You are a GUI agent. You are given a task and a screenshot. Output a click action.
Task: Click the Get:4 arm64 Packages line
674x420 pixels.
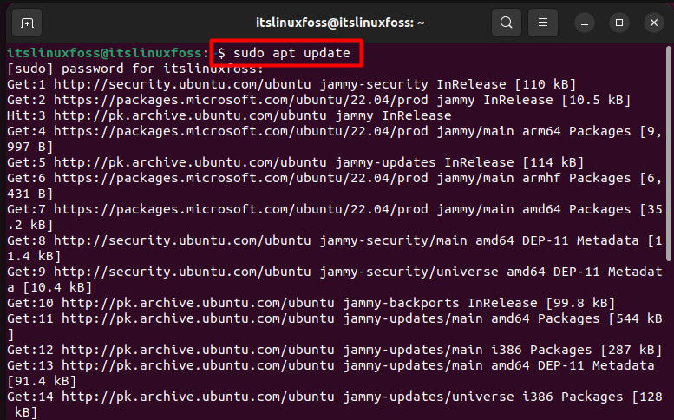[335, 139]
